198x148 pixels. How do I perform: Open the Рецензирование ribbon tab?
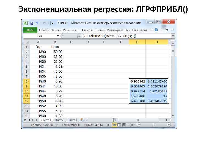(115, 30)
